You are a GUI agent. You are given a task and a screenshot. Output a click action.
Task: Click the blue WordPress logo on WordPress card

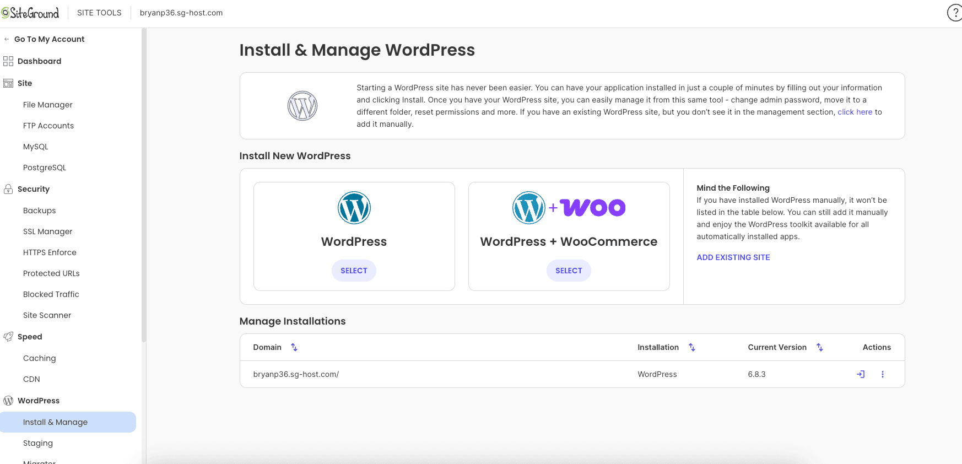pyautogui.click(x=354, y=208)
